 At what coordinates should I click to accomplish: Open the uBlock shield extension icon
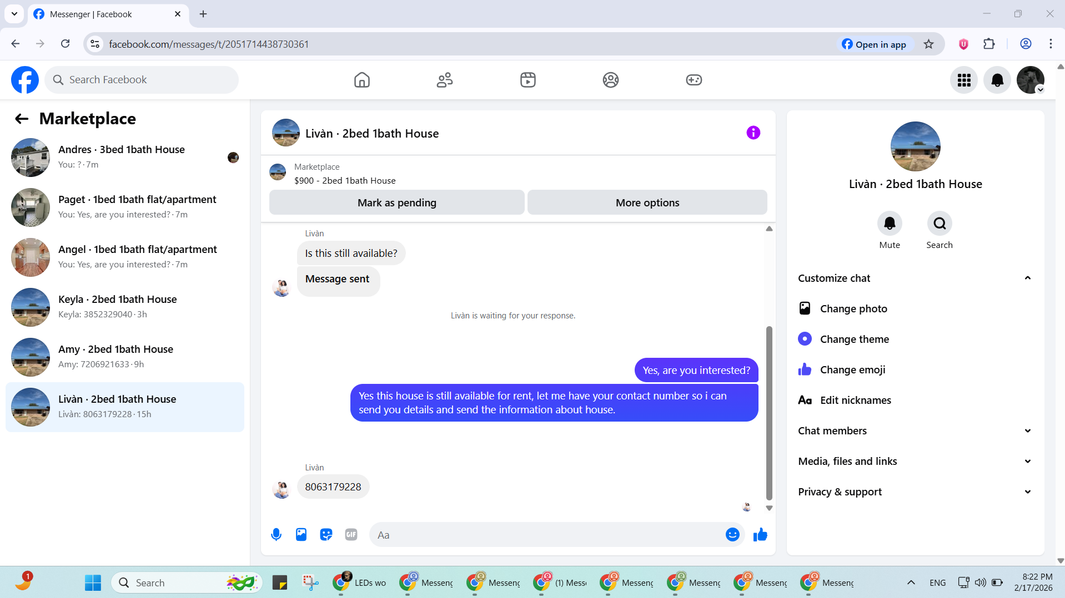963,44
